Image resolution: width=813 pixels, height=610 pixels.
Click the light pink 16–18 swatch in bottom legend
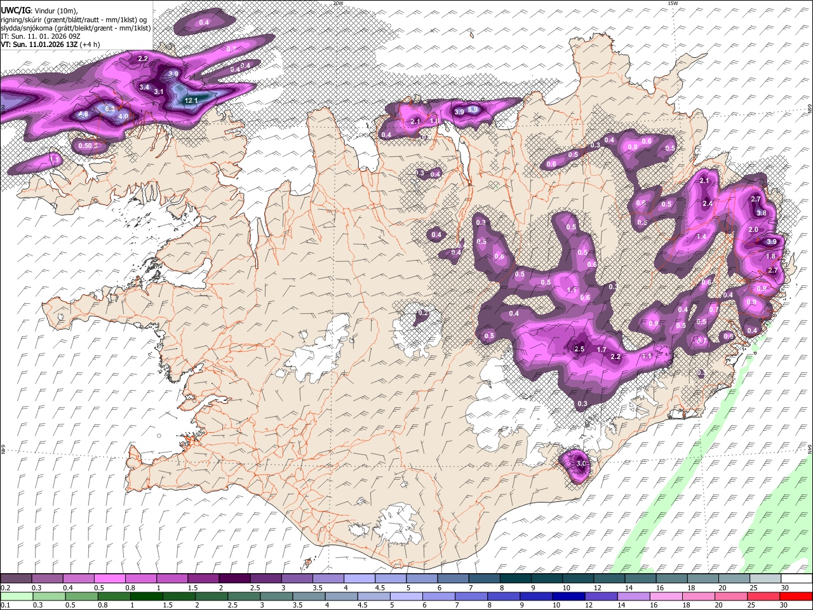point(666,597)
